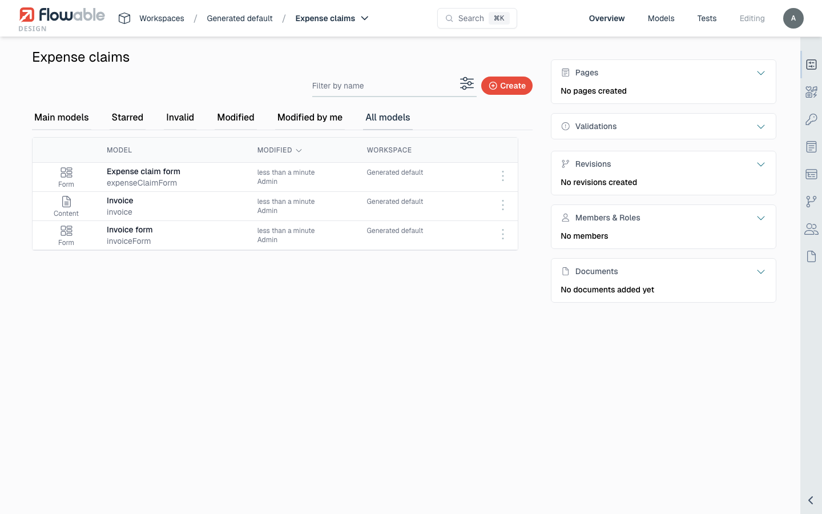822x514 pixels.
Task: Click Generated default in Expense claim form row
Action: (395, 172)
